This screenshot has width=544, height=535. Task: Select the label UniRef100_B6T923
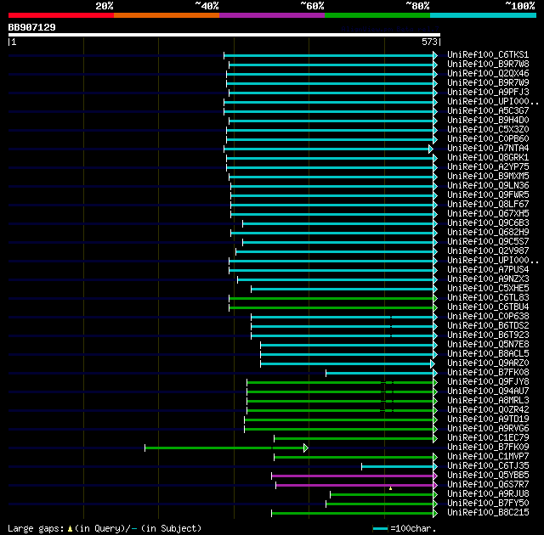coord(488,335)
